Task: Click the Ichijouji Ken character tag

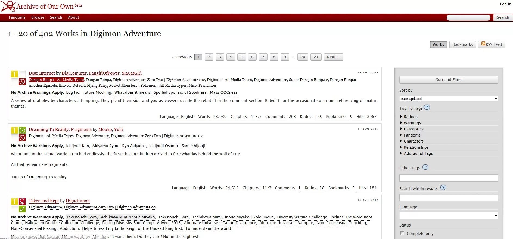Action: tap(77, 146)
